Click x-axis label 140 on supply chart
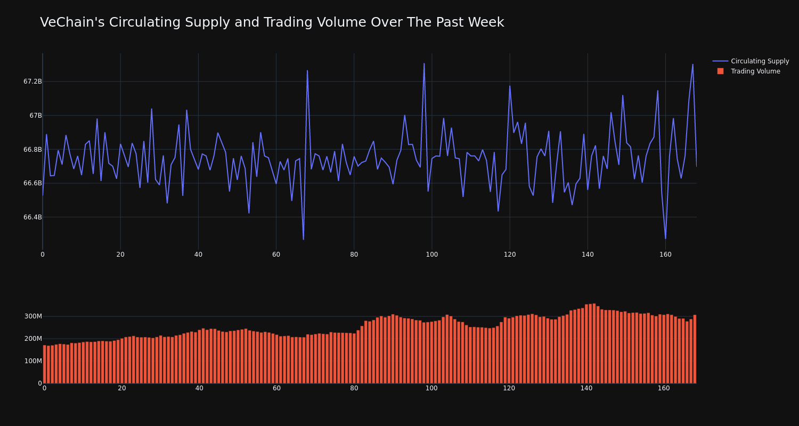The width and height of the screenshot is (799, 426). 588,255
